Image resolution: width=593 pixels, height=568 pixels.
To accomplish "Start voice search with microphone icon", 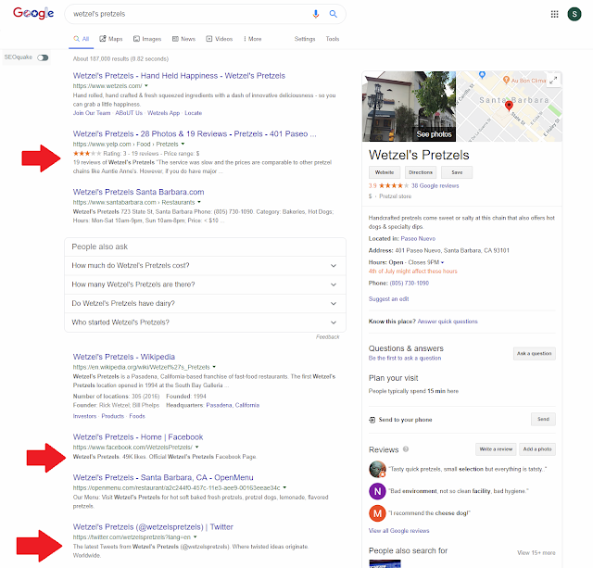I will coord(315,14).
